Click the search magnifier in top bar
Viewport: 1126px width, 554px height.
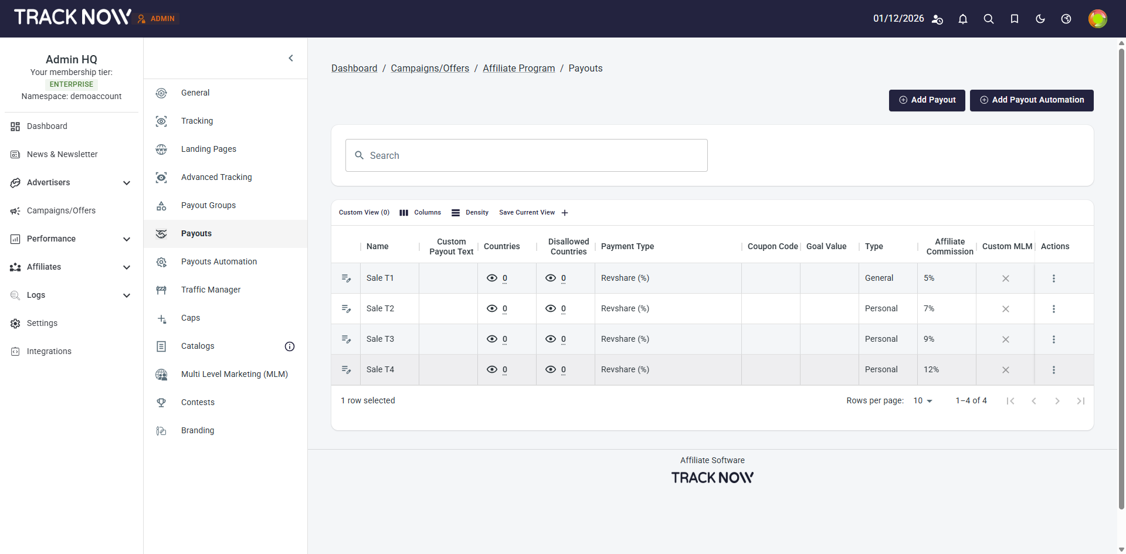(988, 19)
